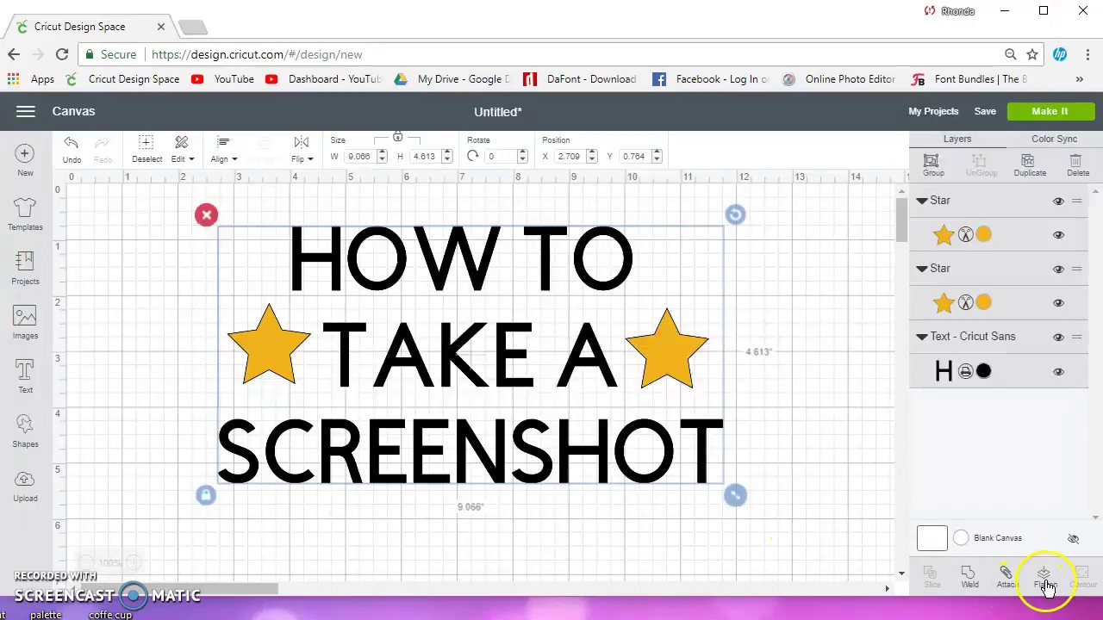Open the Apps bookmarks shortcut
The height and width of the screenshot is (620, 1103).
click(31, 79)
